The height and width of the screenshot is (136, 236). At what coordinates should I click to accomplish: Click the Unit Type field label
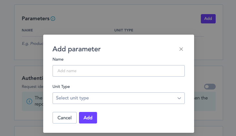pos(61,87)
